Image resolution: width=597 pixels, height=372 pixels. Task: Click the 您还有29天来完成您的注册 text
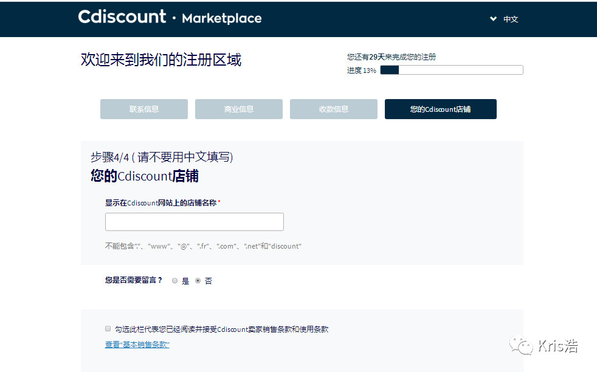coord(392,57)
